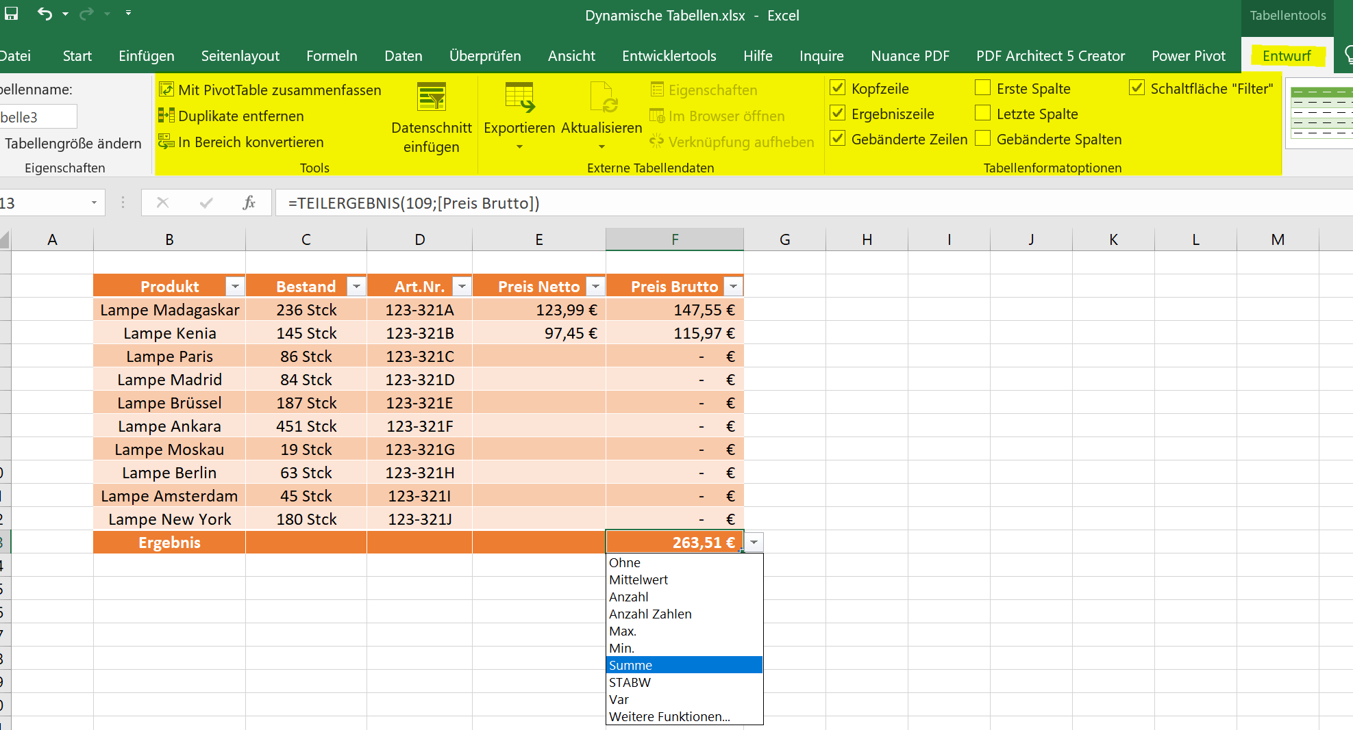This screenshot has height=730, width=1353.
Task: Enable the Letzte Spalte checkbox
Action: pos(982,113)
